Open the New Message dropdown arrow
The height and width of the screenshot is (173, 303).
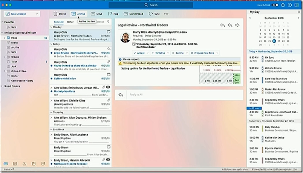point(37,14)
